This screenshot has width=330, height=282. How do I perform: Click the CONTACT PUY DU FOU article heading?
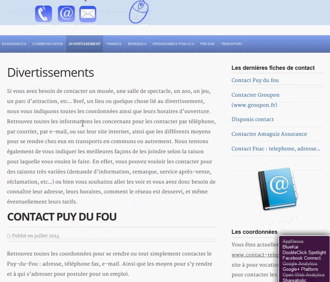[x=62, y=217]
